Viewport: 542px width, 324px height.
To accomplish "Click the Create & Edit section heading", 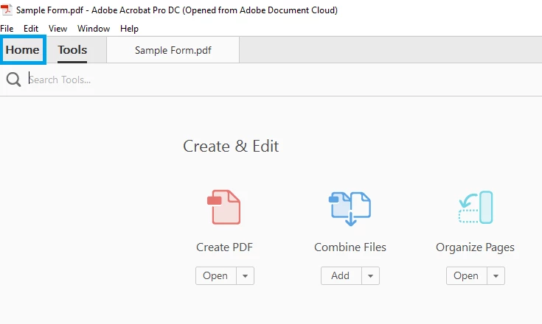I will [231, 146].
